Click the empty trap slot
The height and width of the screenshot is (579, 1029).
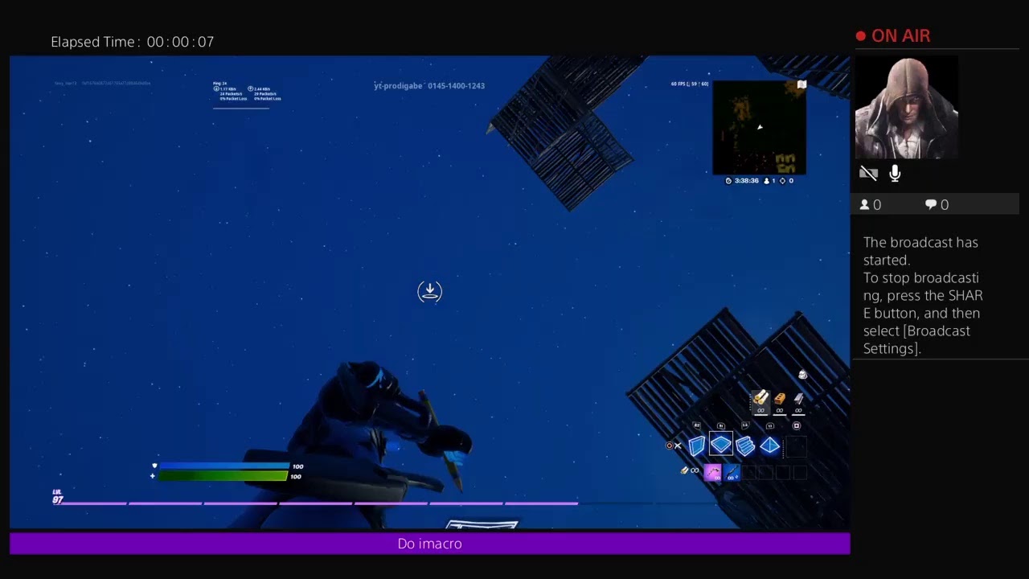point(796,446)
